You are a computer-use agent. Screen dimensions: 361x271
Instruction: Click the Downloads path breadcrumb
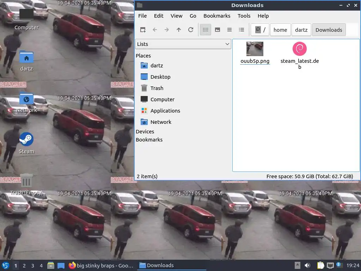click(329, 30)
